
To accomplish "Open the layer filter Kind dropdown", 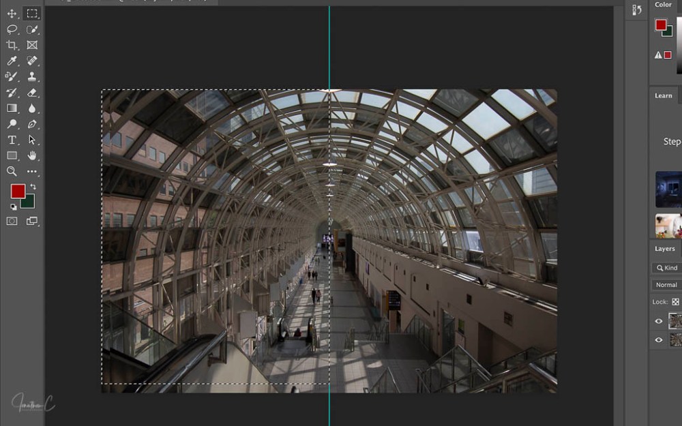I will click(667, 268).
